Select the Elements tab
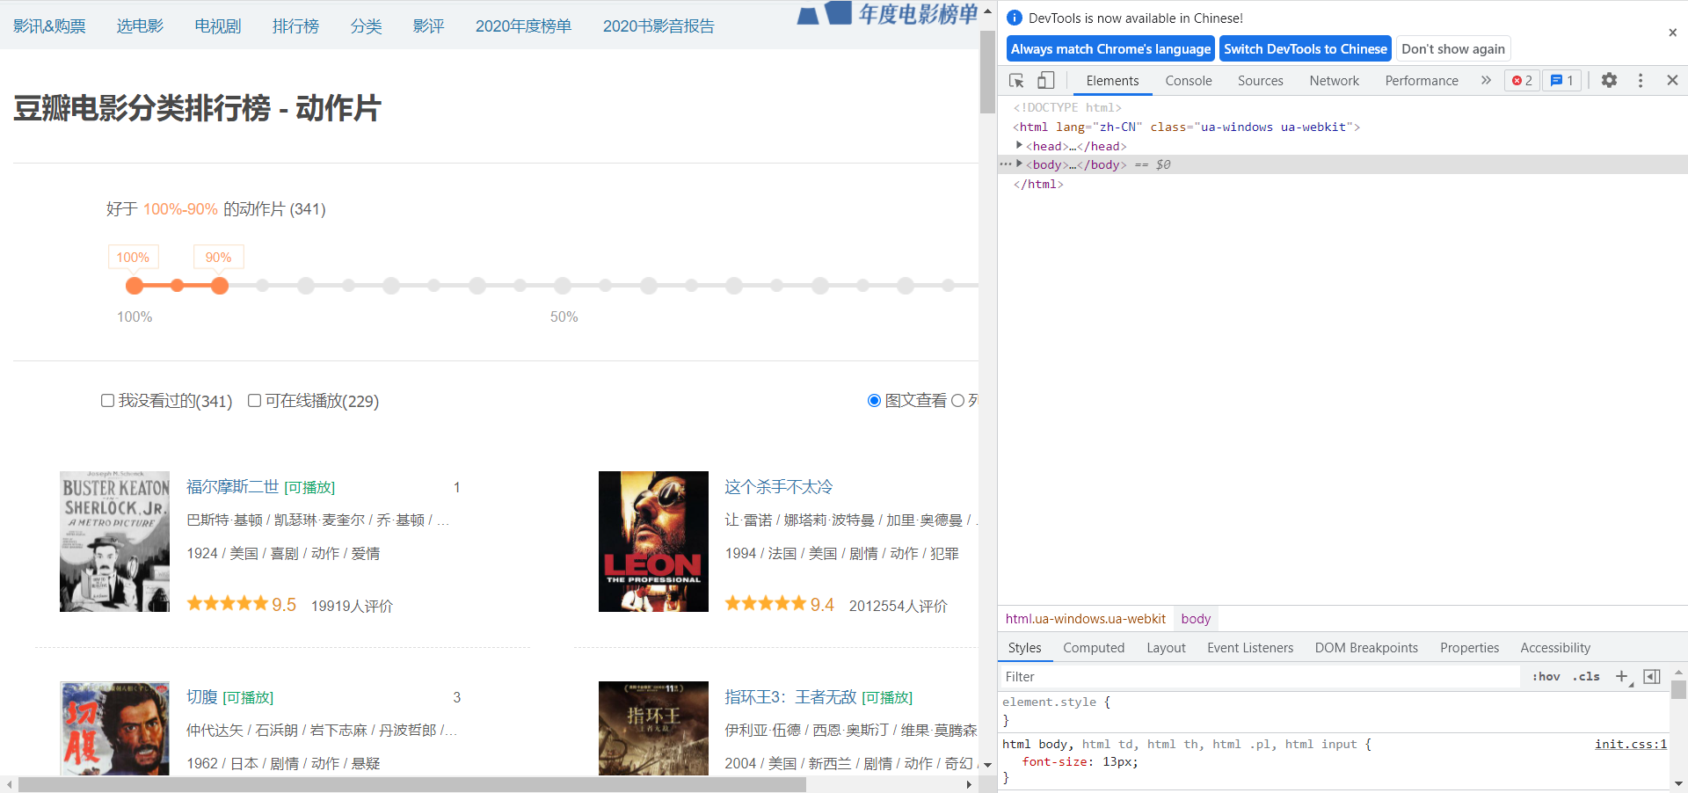Viewport: 1688px width, 793px height. point(1112,80)
